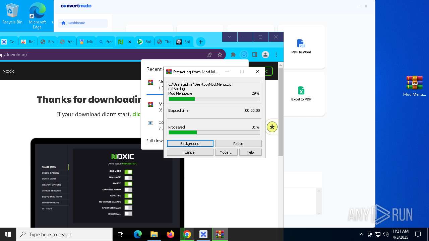Switch to Chrome via taskbar icon
This screenshot has height=241, width=429.
tap(187, 234)
